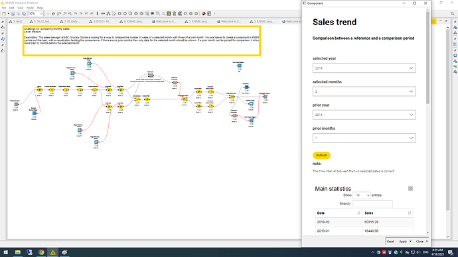458x257 pixels.
Task: Click the 2019-02 date cell
Action: pos(339,222)
